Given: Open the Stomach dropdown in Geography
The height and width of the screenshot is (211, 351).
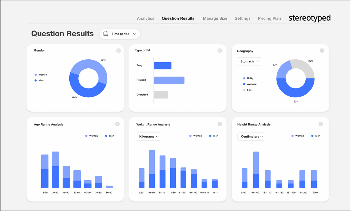Looking at the screenshot, I should [250, 61].
